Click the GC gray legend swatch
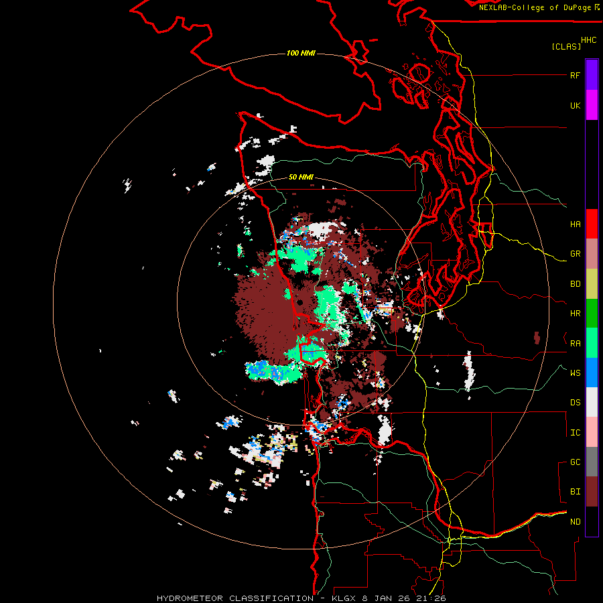This screenshot has height=603, width=603. pos(592,462)
